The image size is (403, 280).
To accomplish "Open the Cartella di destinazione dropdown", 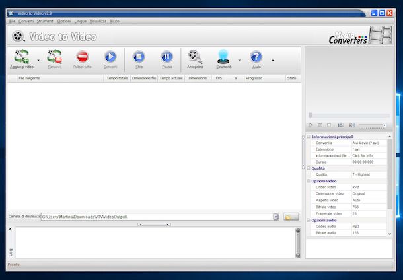I will [275, 217].
